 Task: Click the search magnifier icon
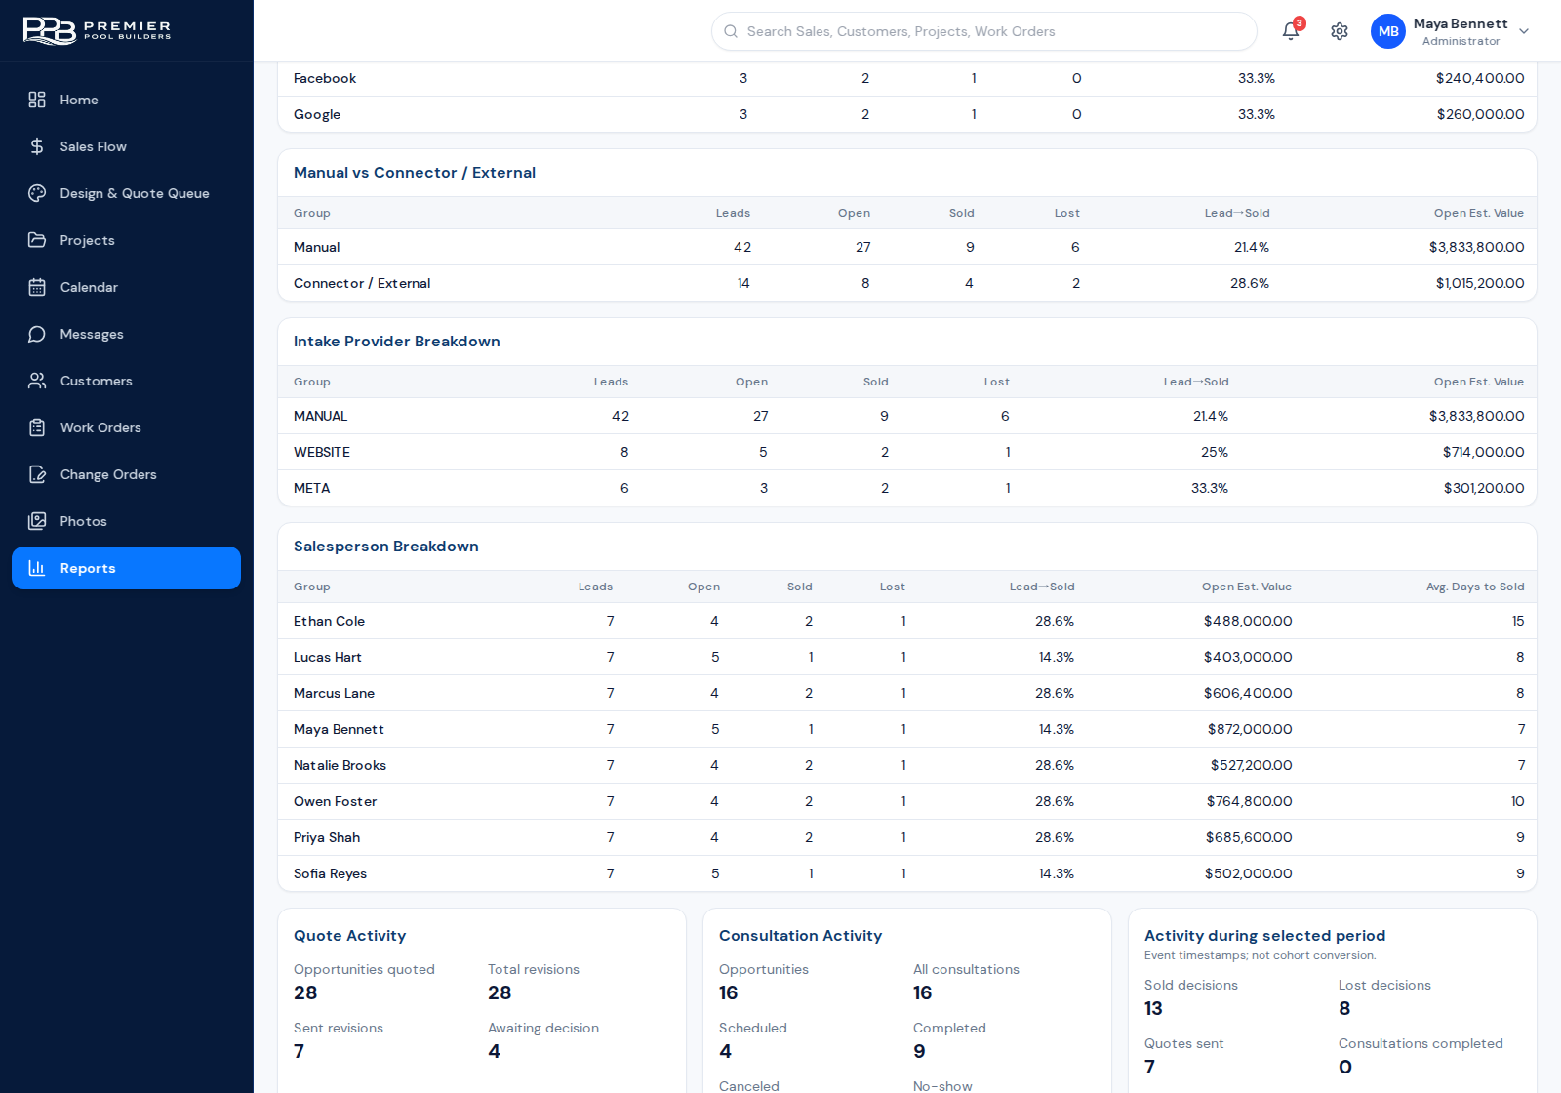731,31
